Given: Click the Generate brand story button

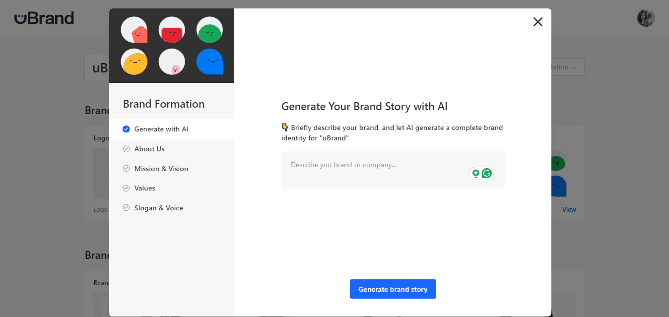Looking at the screenshot, I should click(393, 289).
